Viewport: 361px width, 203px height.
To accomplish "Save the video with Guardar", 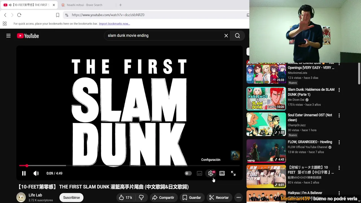I will [x=192, y=198].
